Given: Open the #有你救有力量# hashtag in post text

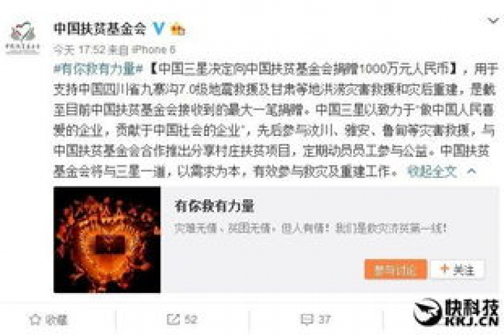Looking at the screenshot, I should click(98, 69).
